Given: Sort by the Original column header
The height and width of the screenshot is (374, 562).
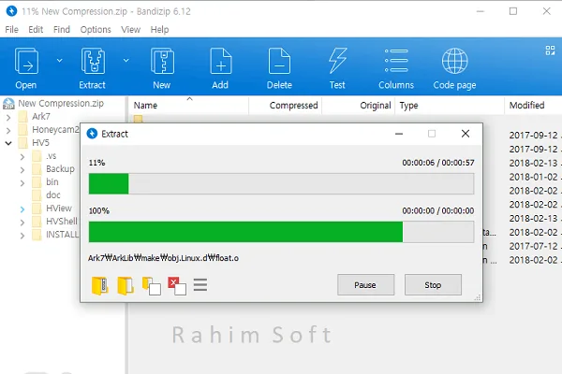Looking at the screenshot, I should tap(375, 106).
